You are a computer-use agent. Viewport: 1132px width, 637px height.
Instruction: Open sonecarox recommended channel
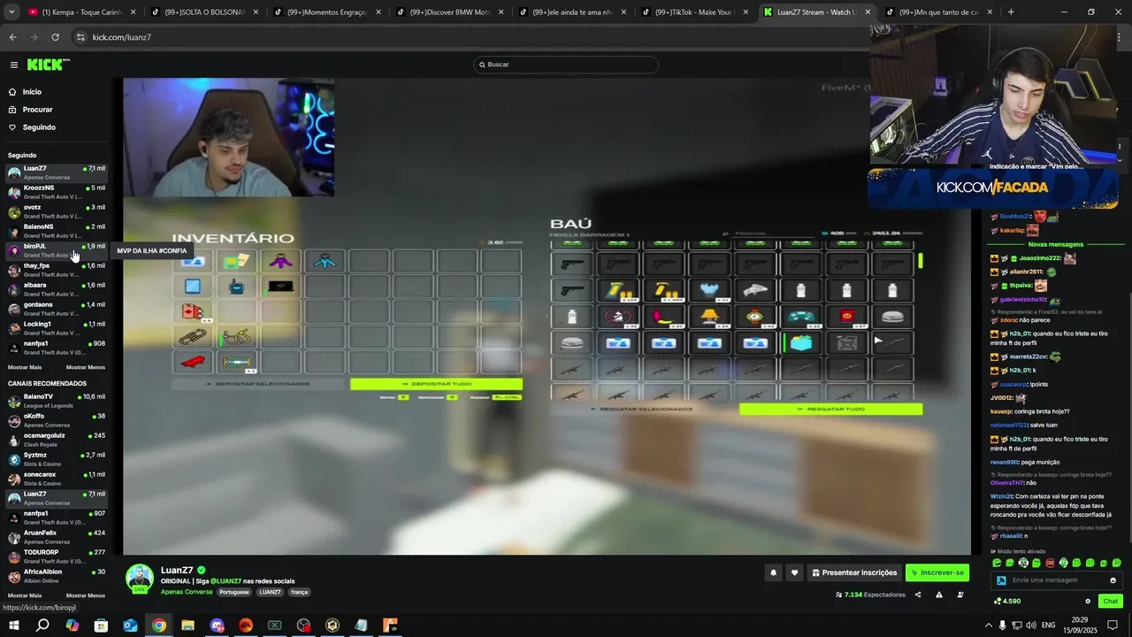(x=57, y=479)
